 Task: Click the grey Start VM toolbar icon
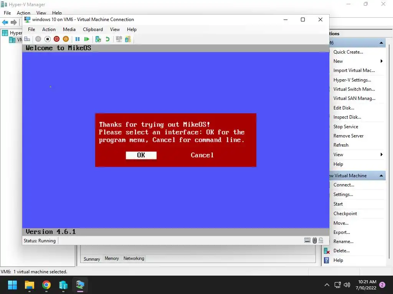pos(38,39)
